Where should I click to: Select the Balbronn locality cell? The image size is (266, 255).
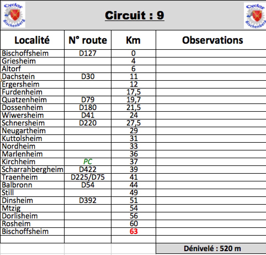click(x=32, y=185)
